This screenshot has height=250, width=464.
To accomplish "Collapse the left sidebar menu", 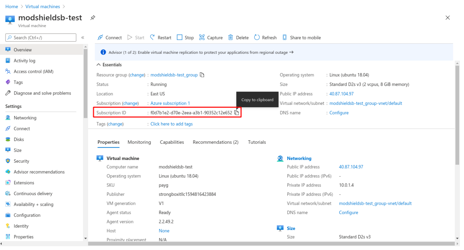I will (x=83, y=38).
